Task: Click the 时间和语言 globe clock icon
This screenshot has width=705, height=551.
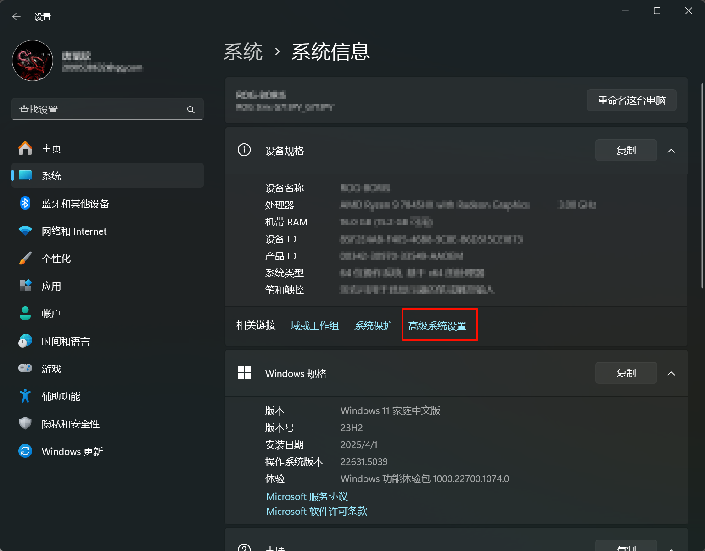Action: click(25, 341)
